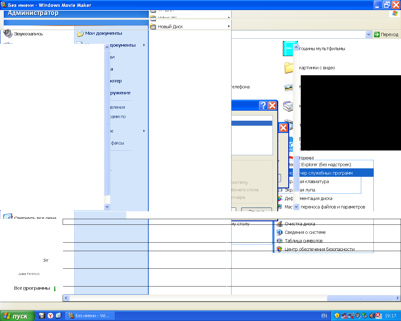The image size is (401, 321).
Task: Launch Yandex browser from quick launch
Action: [x=50, y=316]
